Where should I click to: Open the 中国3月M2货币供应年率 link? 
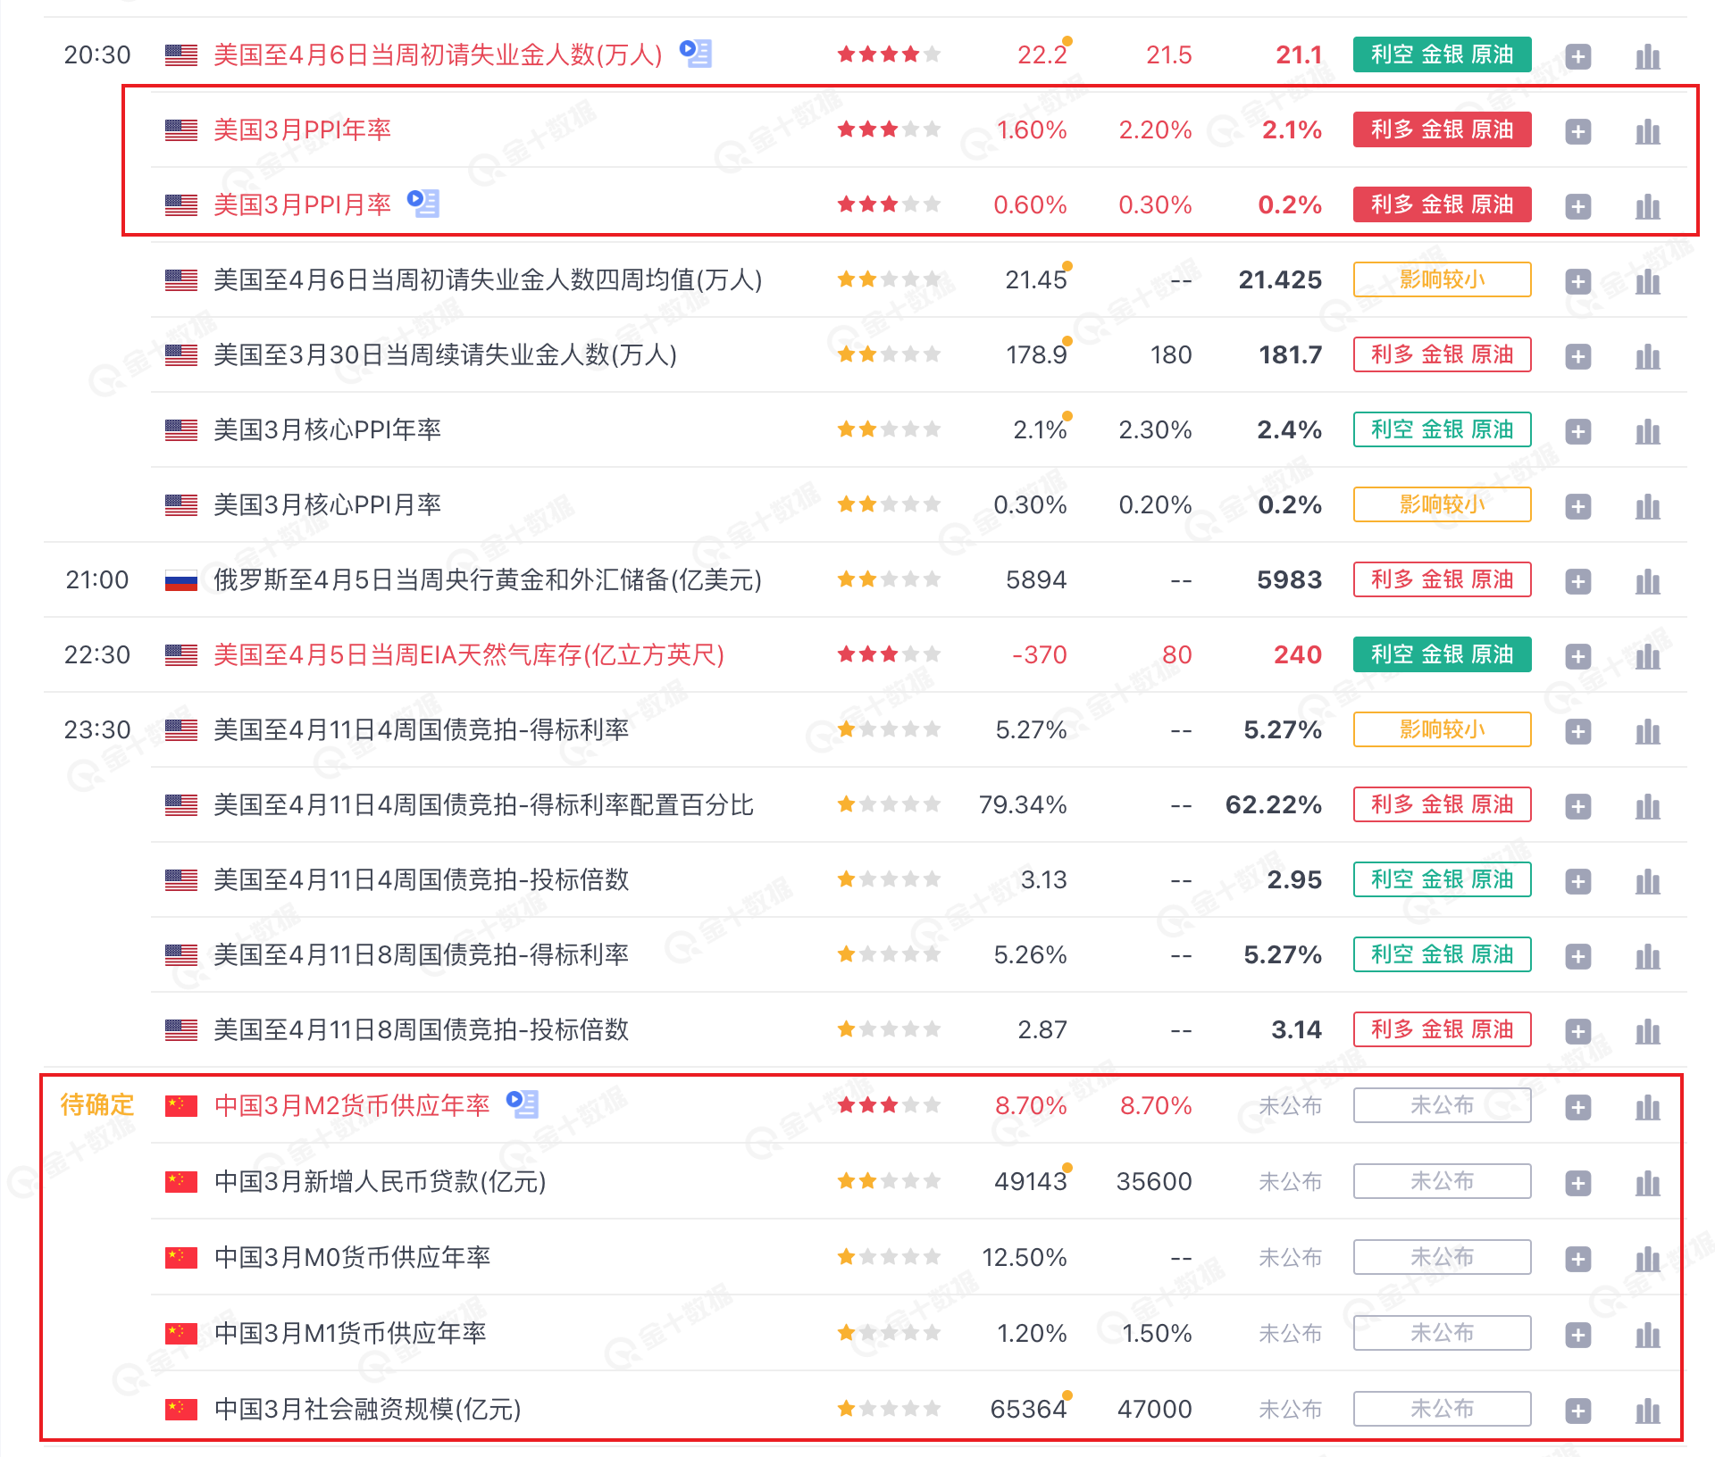pyautogui.click(x=352, y=1106)
